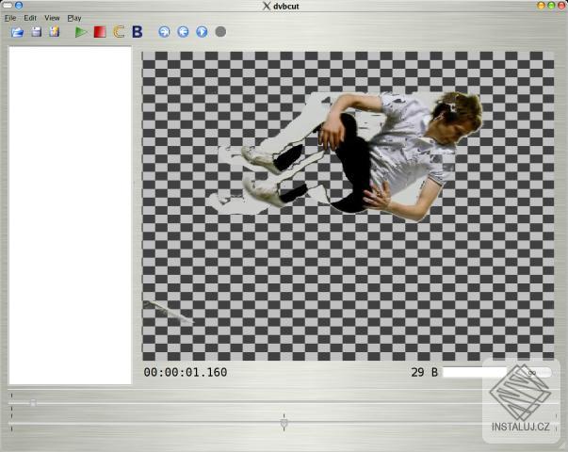Close dvbcut with the red button

561,6
